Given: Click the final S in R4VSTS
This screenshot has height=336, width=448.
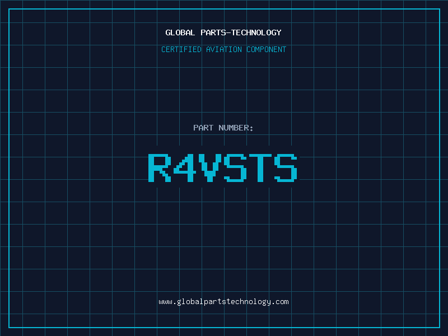Looking at the screenshot, I should [286, 167].
